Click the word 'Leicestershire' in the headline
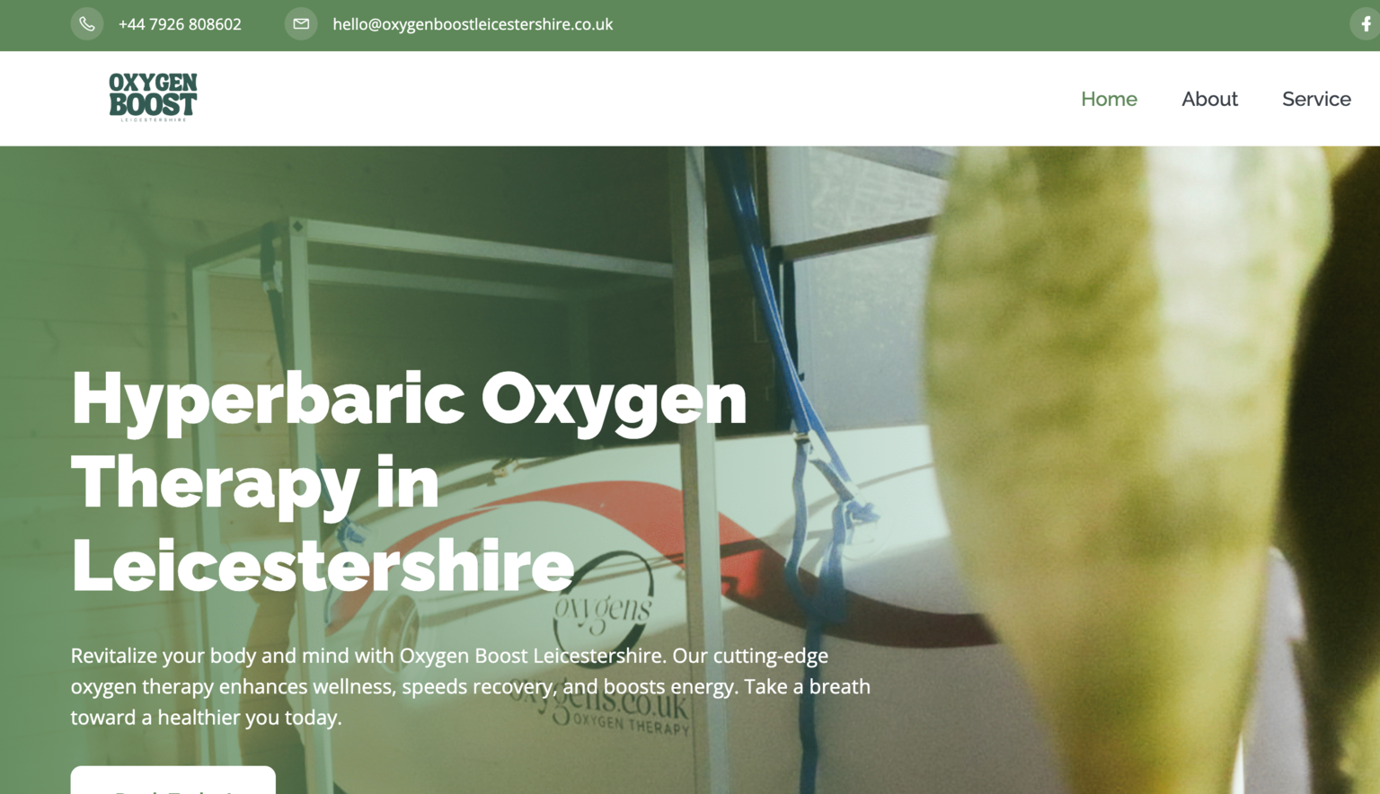The height and width of the screenshot is (794, 1380). [322, 566]
